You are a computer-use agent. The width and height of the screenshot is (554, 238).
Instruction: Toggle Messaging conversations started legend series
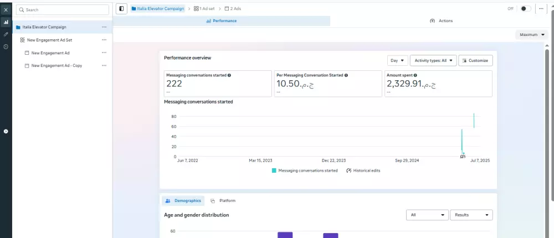tap(305, 170)
